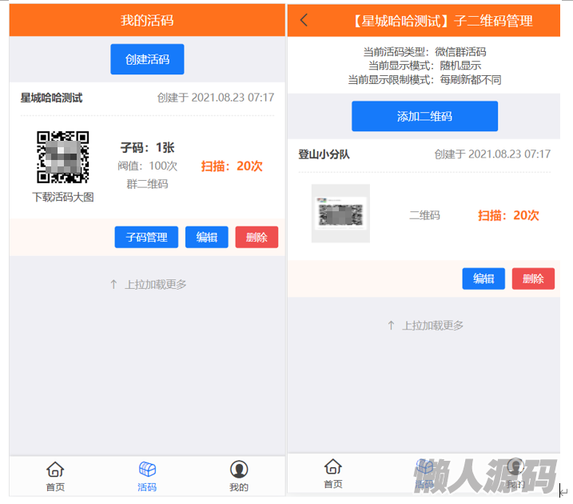The width and height of the screenshot is (573, 504).
Task: Go back using the header chevron arrow
Action: click(304, 20)
